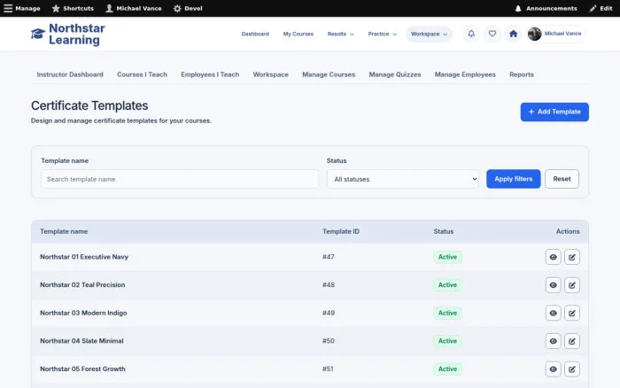Switch to Manage Employees tab

click(x=465, y=74)
